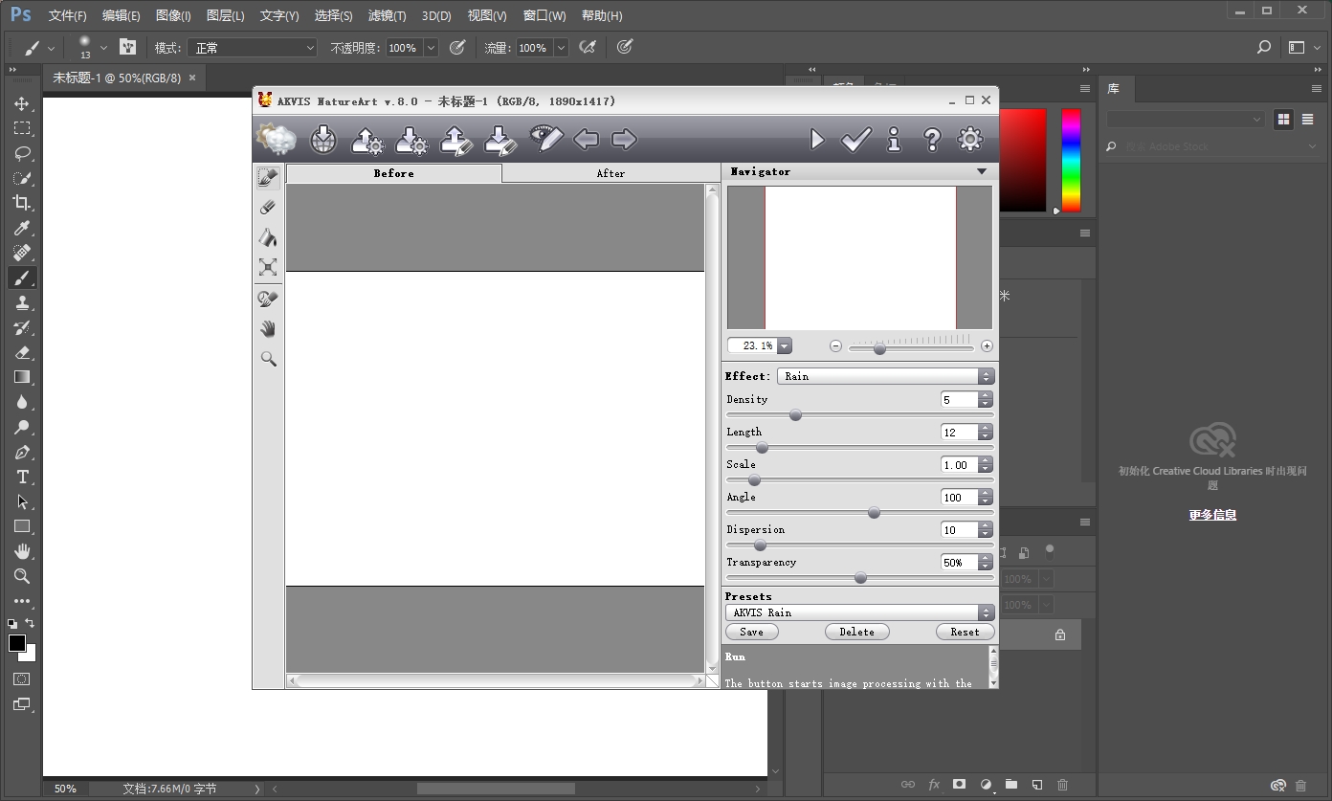Screen dimensions: 1332x801
Task: Click the preset Save button
Action: point(752,632)
